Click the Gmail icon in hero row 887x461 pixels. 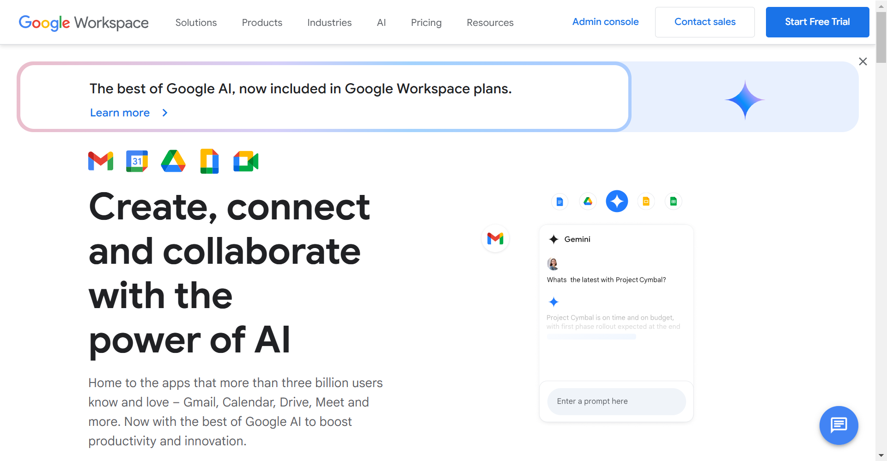101,161
